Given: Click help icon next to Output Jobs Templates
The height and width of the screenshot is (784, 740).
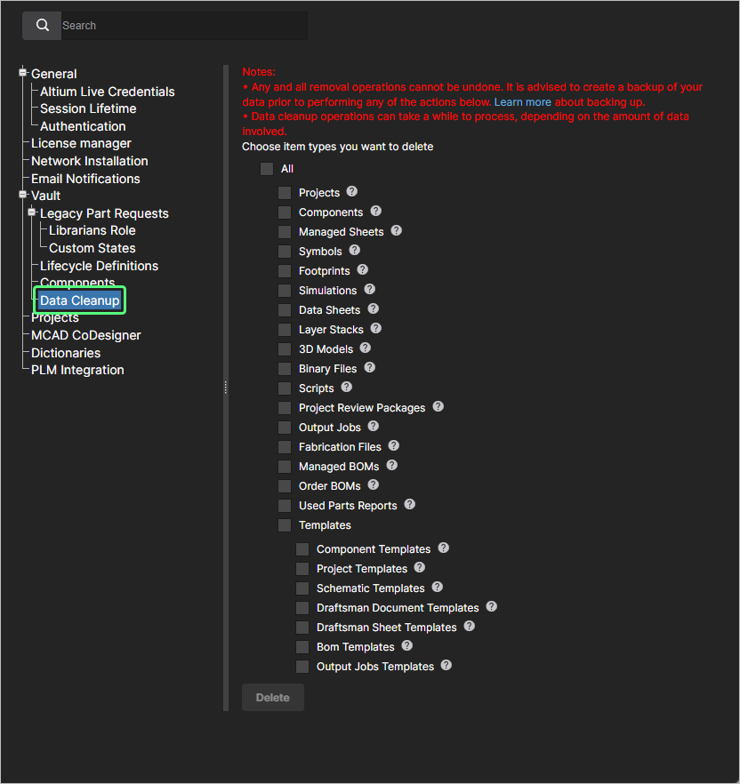Looking at the screenshot, I should pyautogui.click(x=446, y=666).
